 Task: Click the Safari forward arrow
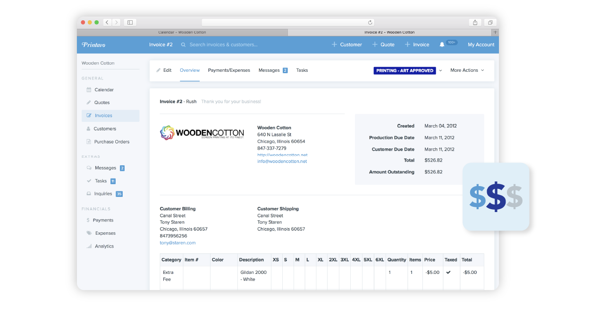point(116,22)
